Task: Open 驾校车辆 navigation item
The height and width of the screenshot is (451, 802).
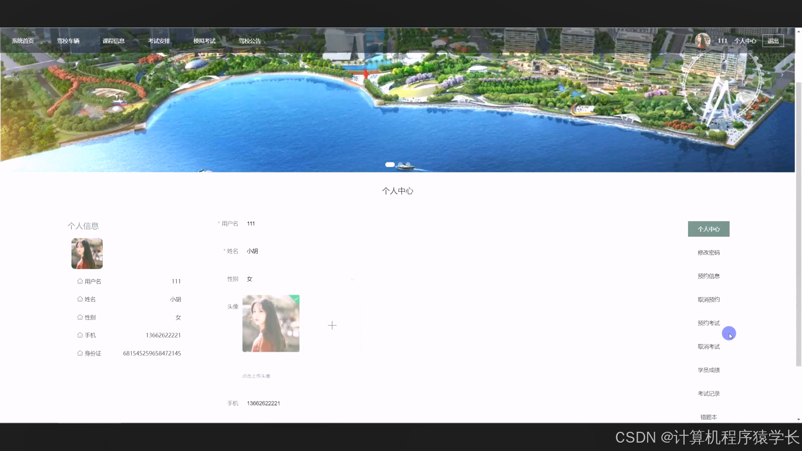Action: 68,41
